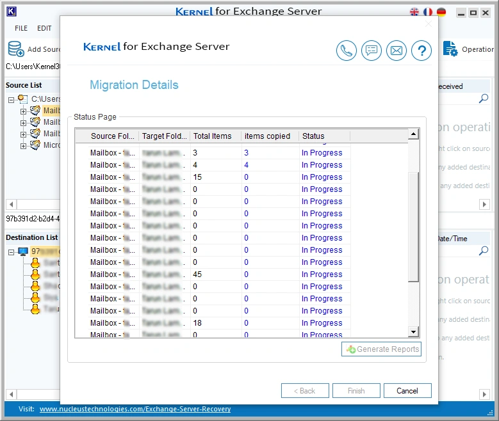
Task: Expand the third Mailbox node in Source List
Action: click(23, 134)
